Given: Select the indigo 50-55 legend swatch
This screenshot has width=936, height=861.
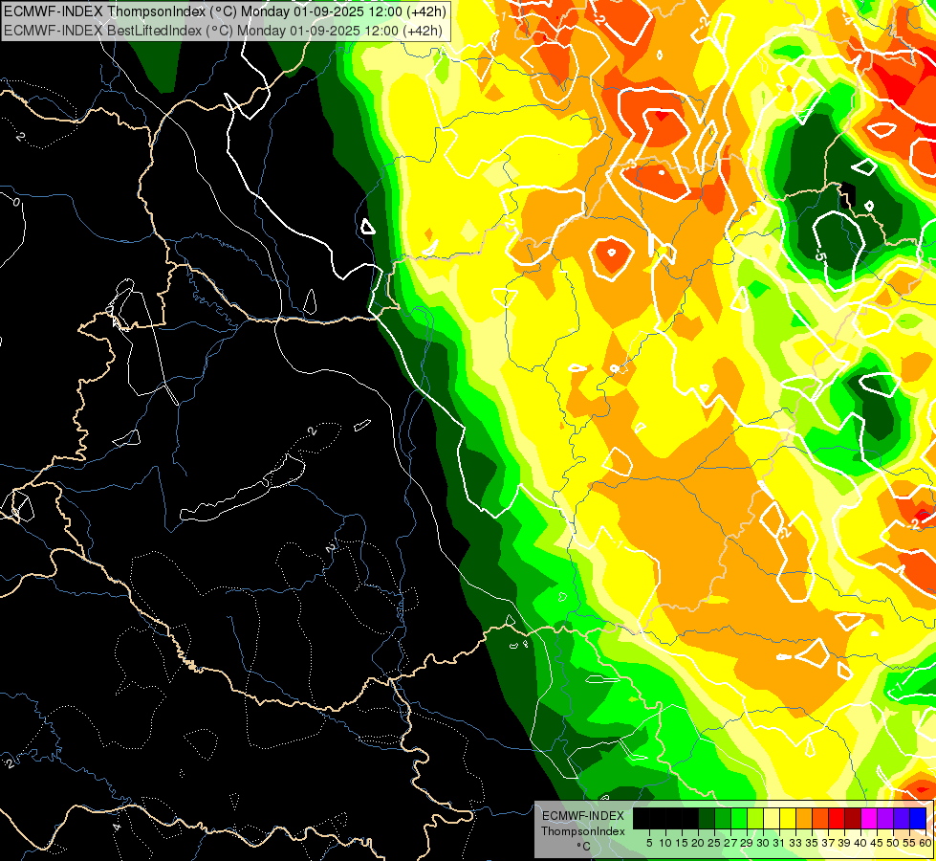Looking at the screenshot, I should click(902, 818).
